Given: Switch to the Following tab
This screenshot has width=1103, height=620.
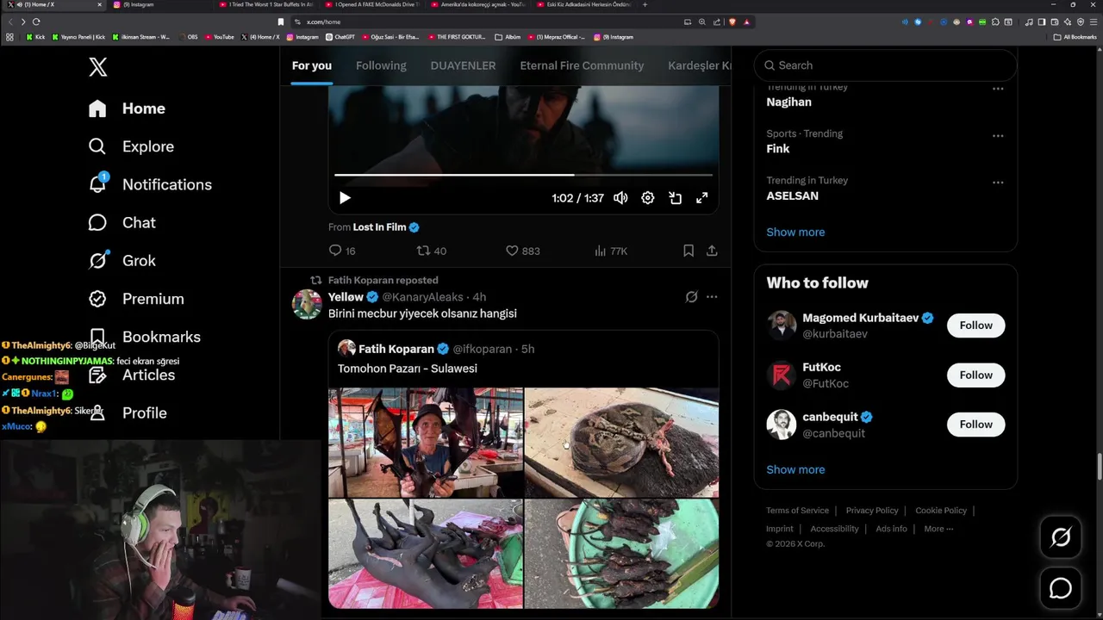Looking at the screenshot, I should click(381, 65).
